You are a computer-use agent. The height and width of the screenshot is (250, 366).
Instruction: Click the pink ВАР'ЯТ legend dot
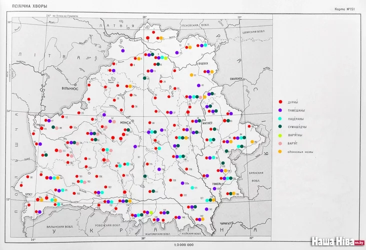click(x=281, y=143)
